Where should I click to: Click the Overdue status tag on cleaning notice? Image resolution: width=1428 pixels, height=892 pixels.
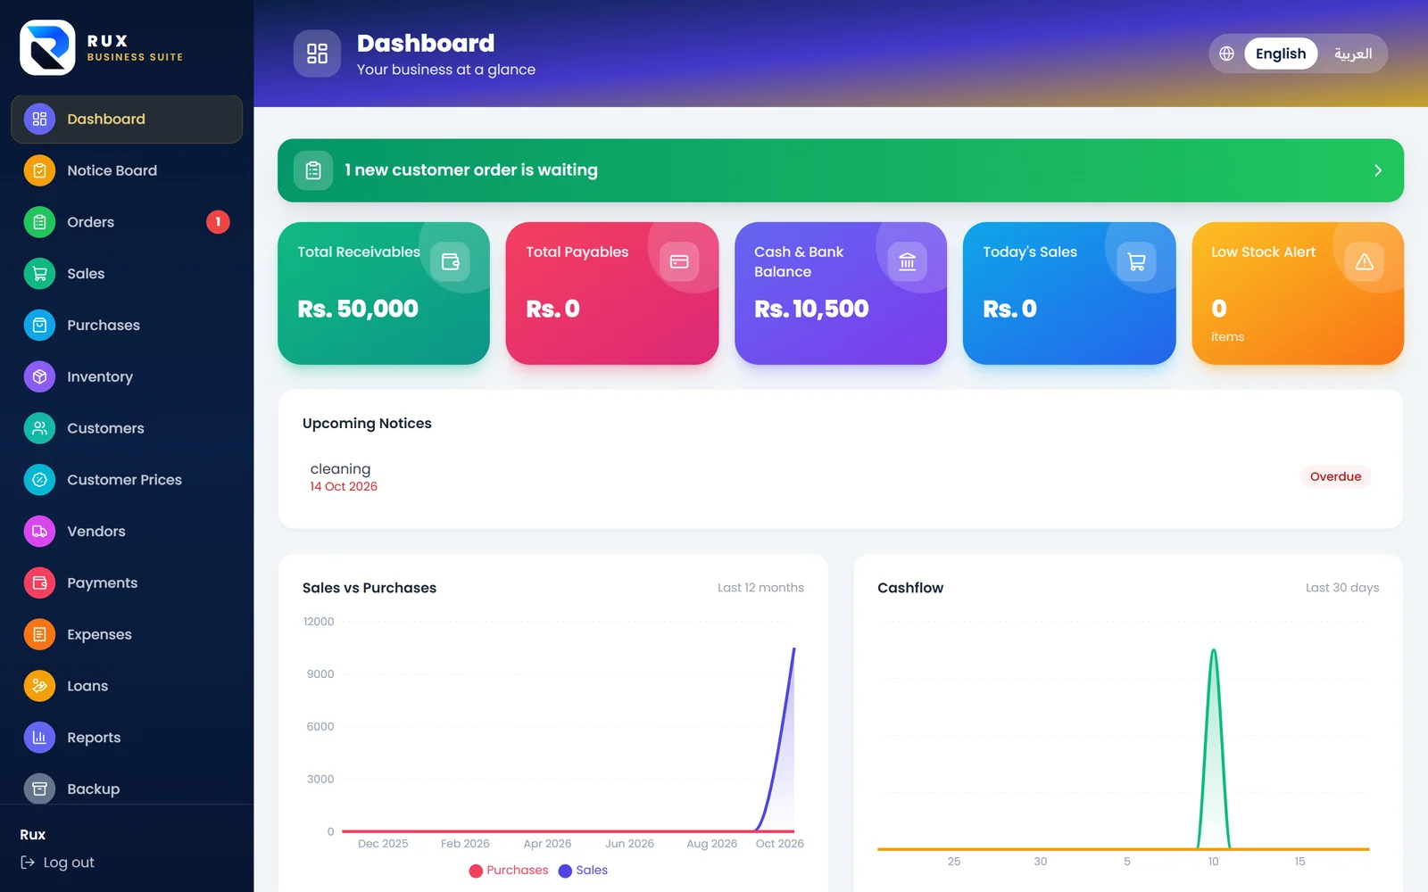1335,476
